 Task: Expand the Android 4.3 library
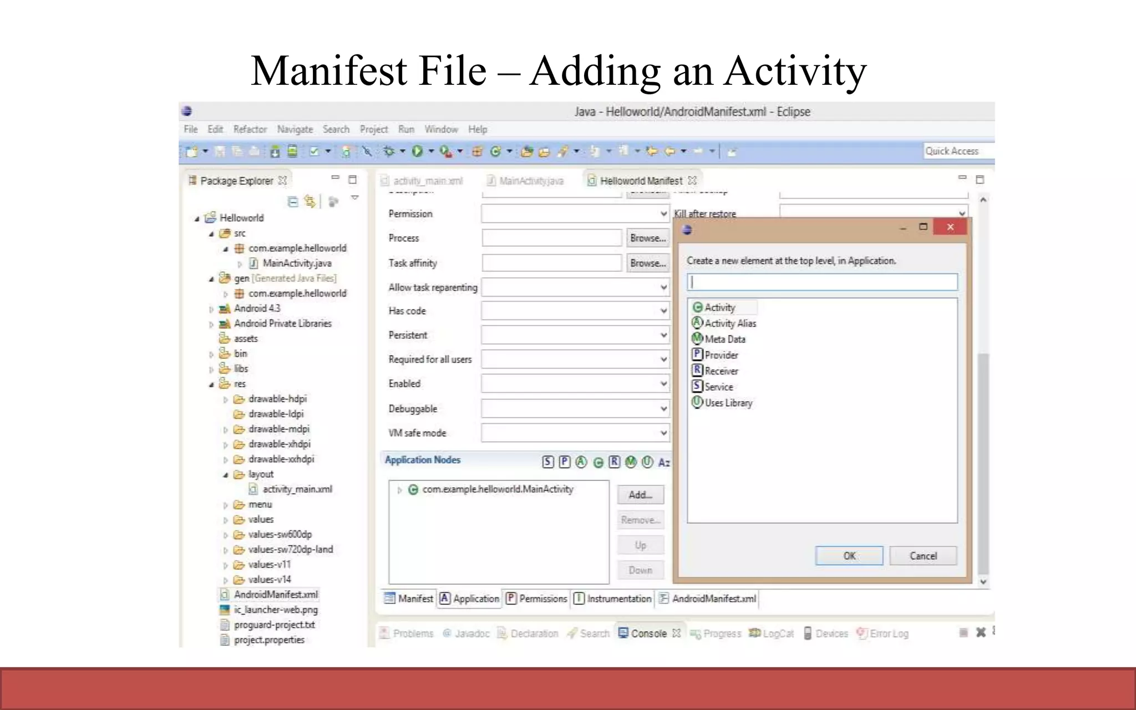coord(211,309)
